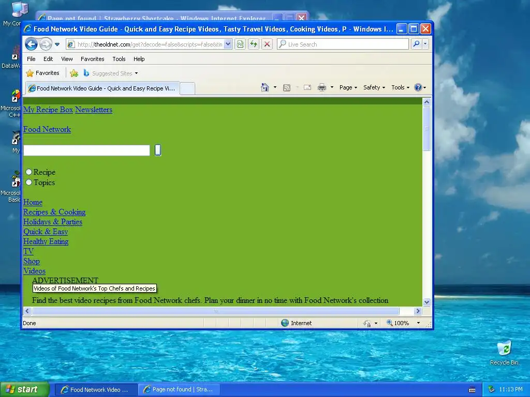Select the Food Network Video Guide tab

tap(103, 88)
